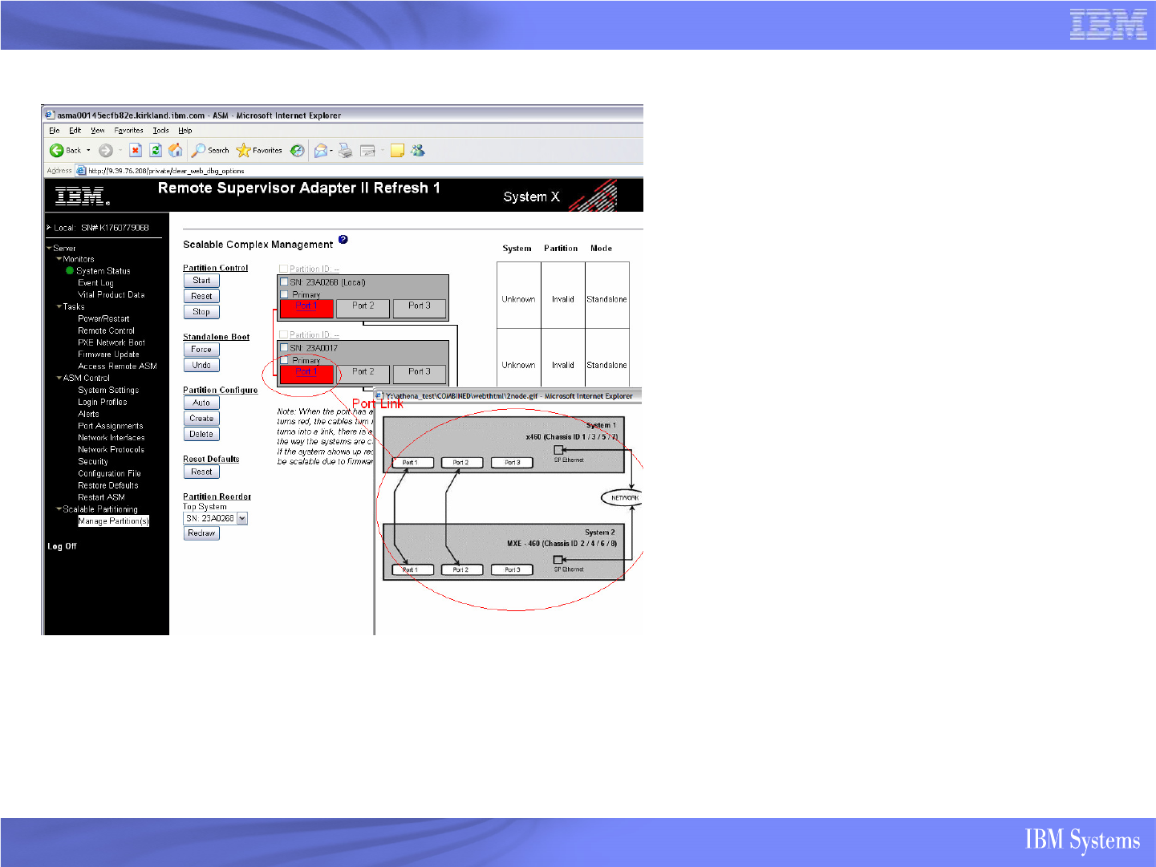1156x867 pixels.
Task: Open the Messenger people icon
Action: 418,150
